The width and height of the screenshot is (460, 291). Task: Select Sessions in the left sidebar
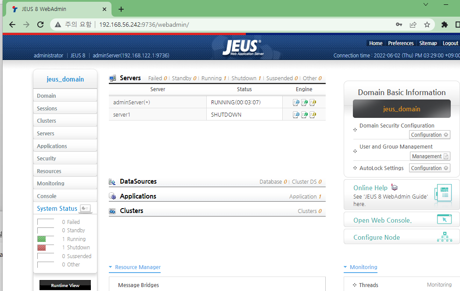[x=65, y=108]
